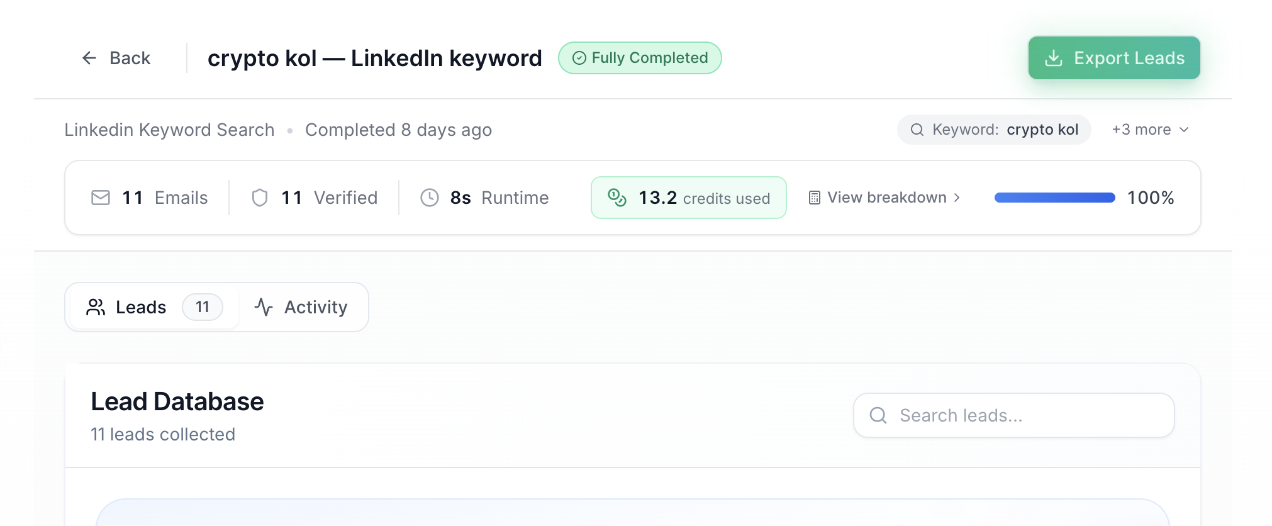This screenshot has width=1272, height=526.
Task: Click the View breakdown calculator icon
Action: coord(815,198)
